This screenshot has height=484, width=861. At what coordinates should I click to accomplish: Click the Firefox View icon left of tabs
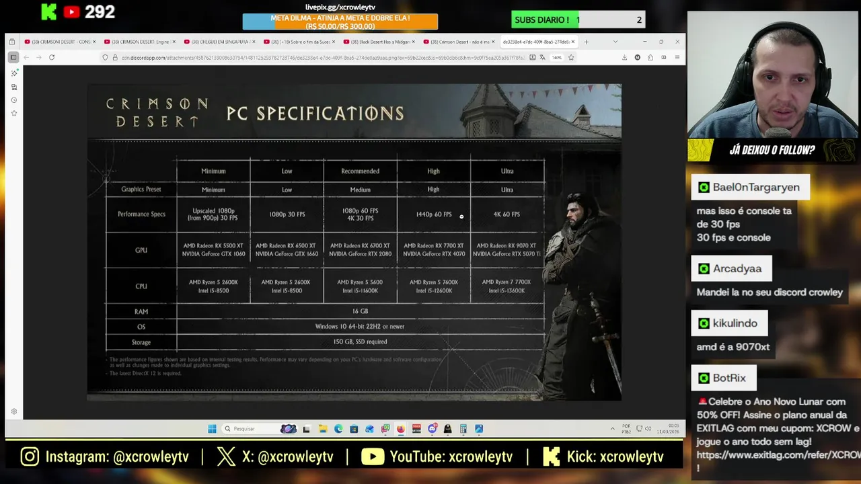tap(12, 42)
